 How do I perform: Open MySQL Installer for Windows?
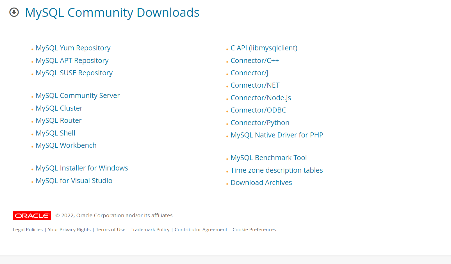tap(82, 168)
